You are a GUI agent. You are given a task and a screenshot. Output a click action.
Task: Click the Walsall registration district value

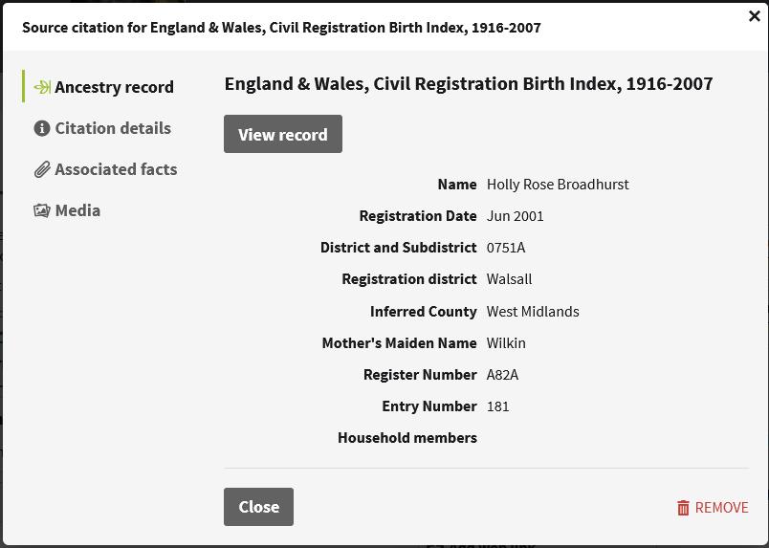tap(509, 279)
